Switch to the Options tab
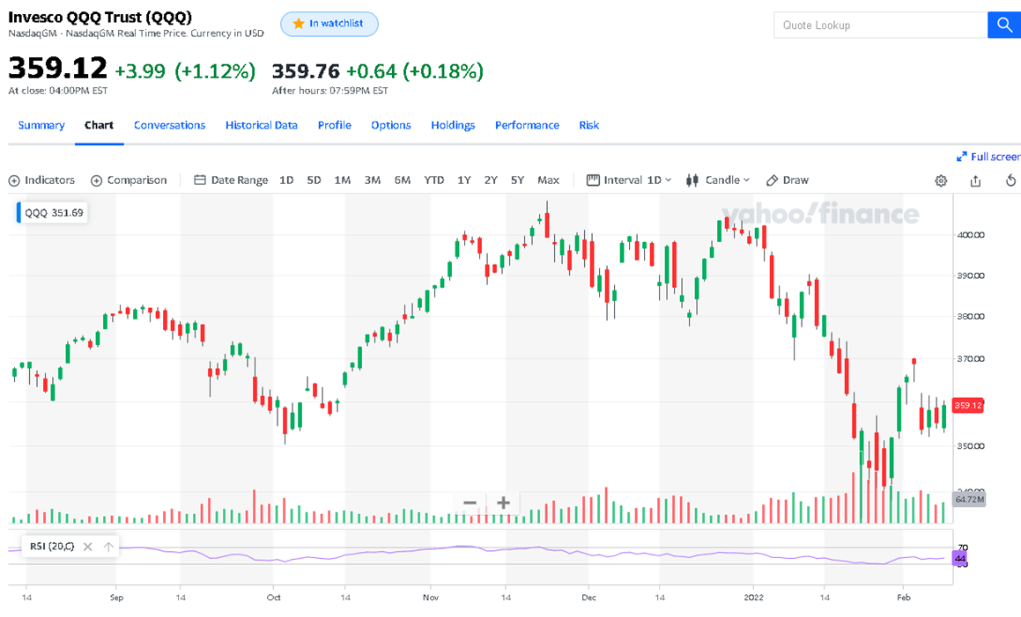Screen dimensions: 1021x617 tap(390, 125)
